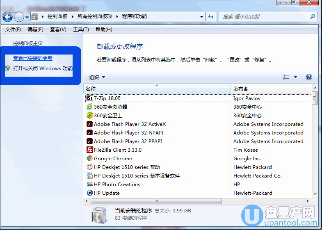Select HP Deskjet 1510 series 基本设备软件 icon
The height and width of the screenshot is (230, 322).
pyautogui.click(x=90, y=175)
